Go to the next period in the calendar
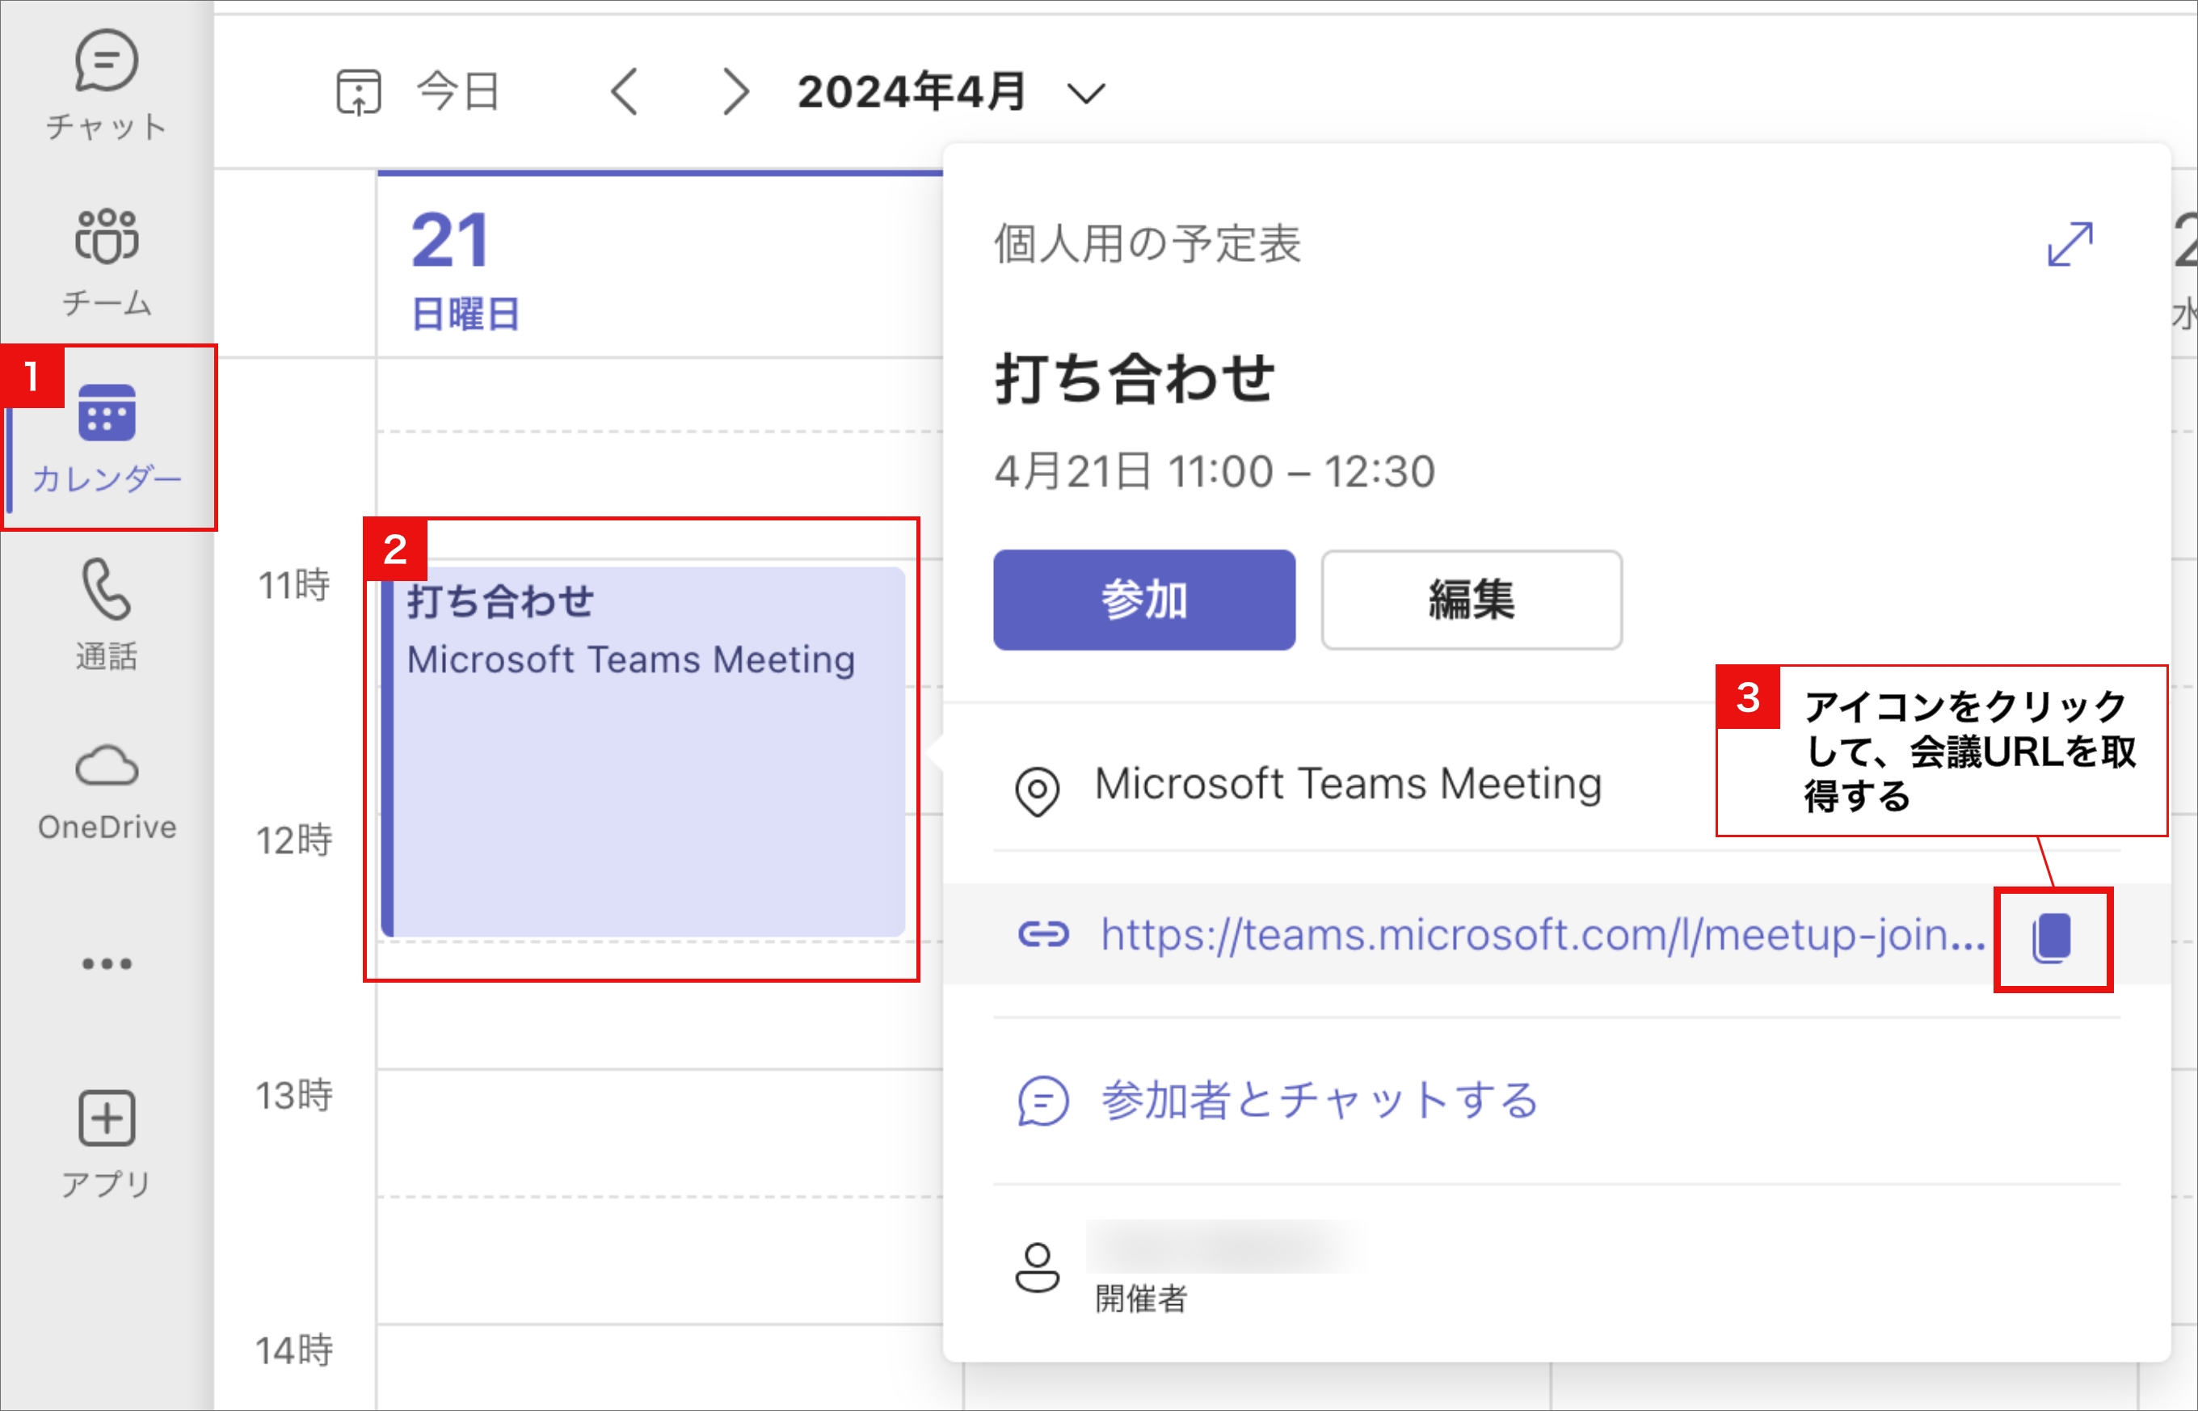The image size is (2198, 1411). (735, 91)
